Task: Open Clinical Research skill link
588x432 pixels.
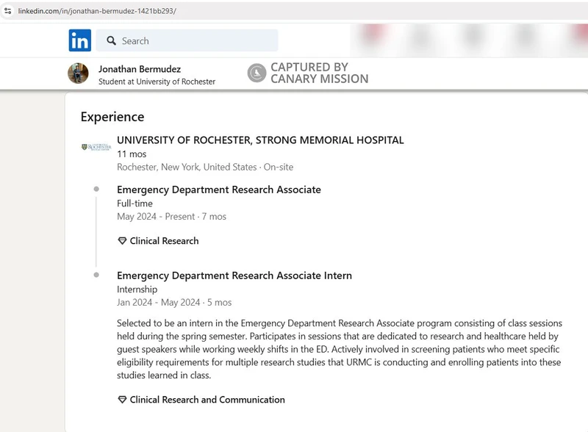Action: click(x=164, y=241)
